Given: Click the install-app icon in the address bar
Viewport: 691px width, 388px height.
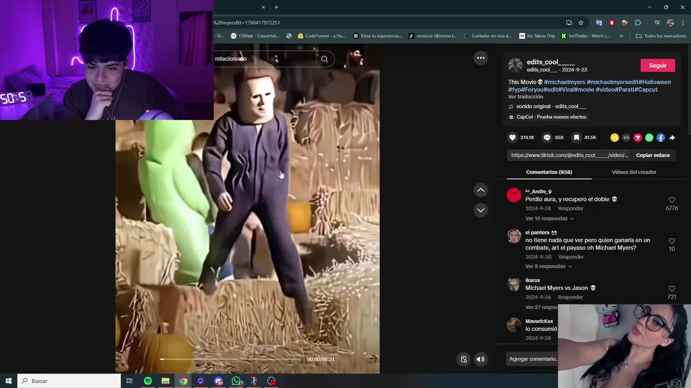Looking at the screenshot, I should click(x=569, y=23).
